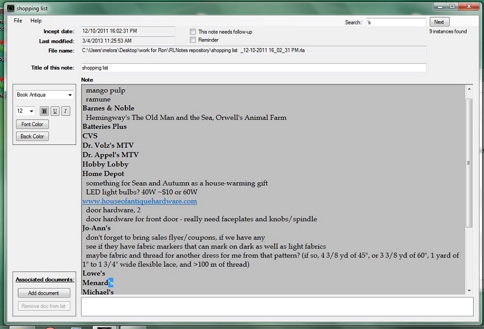Click the 'ramune' line in the note
The image size is (484, 329).
98,99
